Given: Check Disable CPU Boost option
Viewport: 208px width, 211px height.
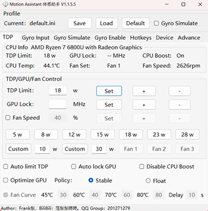Looking at the screenshot, I should tap(142, 166).
